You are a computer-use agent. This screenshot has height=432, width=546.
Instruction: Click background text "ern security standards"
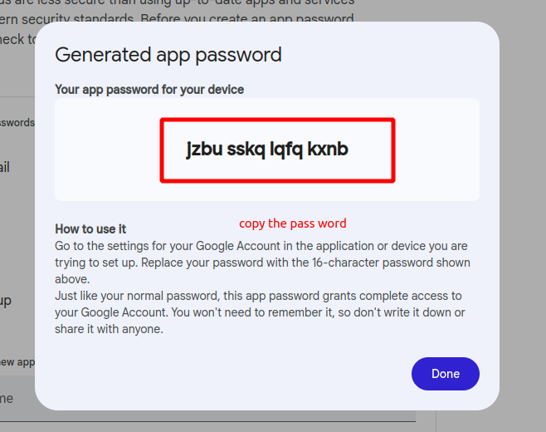tap(66, 18)
